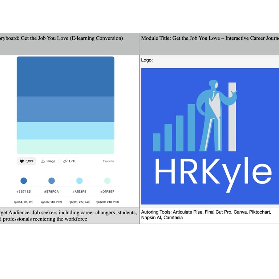The width and height of the screenshot is (279, 279).
Task: Click the mint circle above #D1F8EF
Action: coord(107,181)
